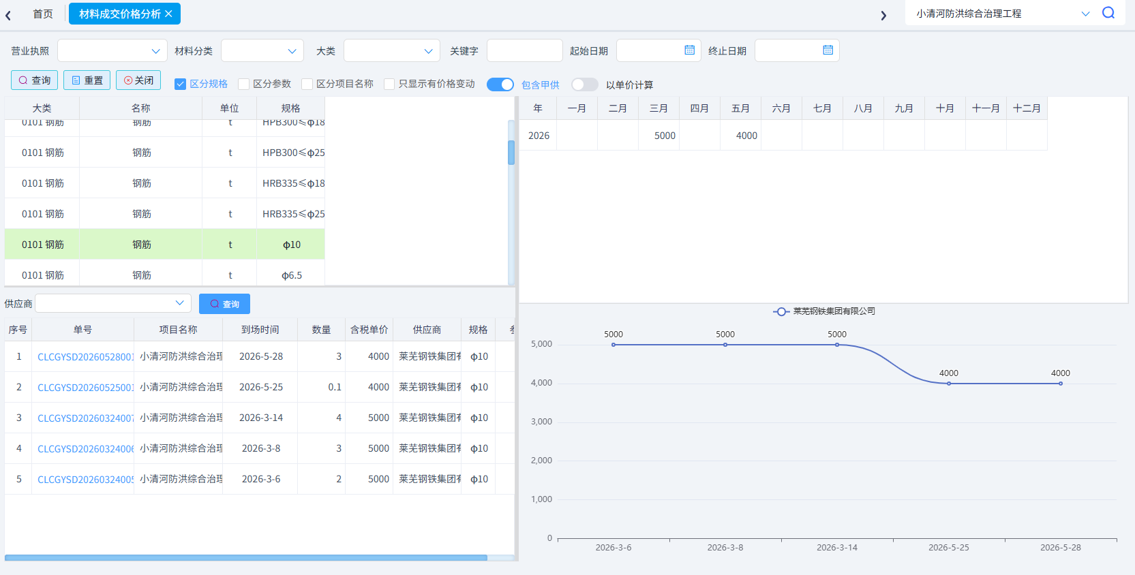Open the 起始日期 calendar picker icon
Image resolution: width=1135 pixels, height=575 pixels.
point(690,50)
